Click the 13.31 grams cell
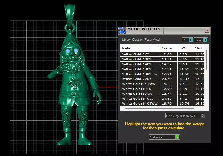Screen dimensions: 223x156 169,59
